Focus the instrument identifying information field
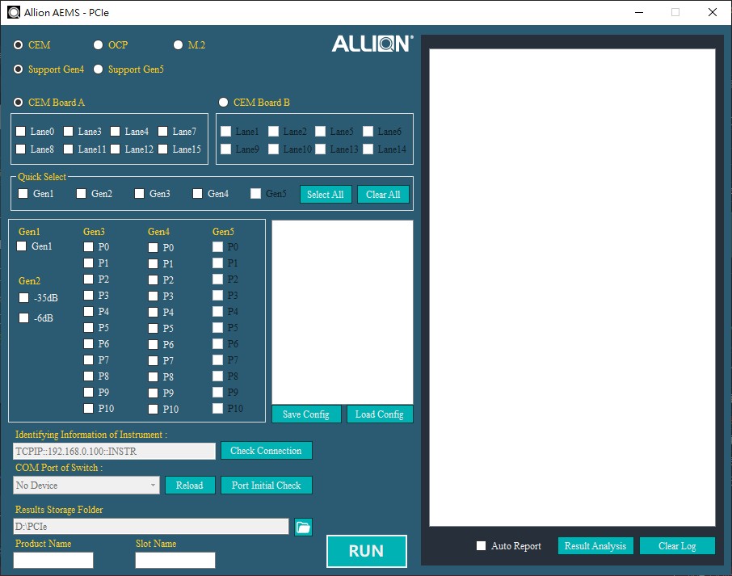732x576 pixels. click(x=115, y=452)
